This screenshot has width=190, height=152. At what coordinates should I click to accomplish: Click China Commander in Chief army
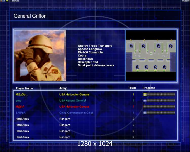click(x=76, y=113)
